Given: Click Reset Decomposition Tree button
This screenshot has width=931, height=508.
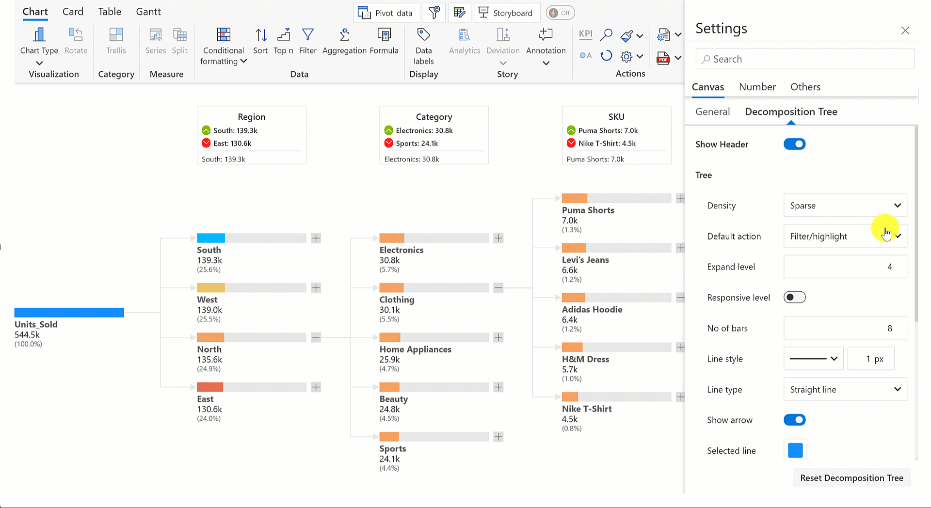Looking at the screenshot, I should 851,478.
